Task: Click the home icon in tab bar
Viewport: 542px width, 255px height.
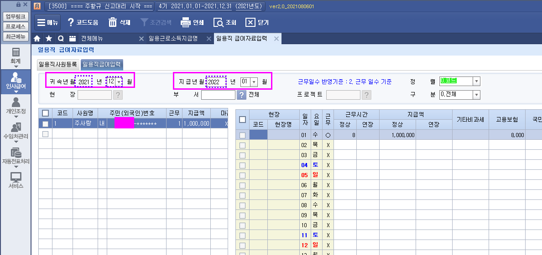Action: (37, 39)
